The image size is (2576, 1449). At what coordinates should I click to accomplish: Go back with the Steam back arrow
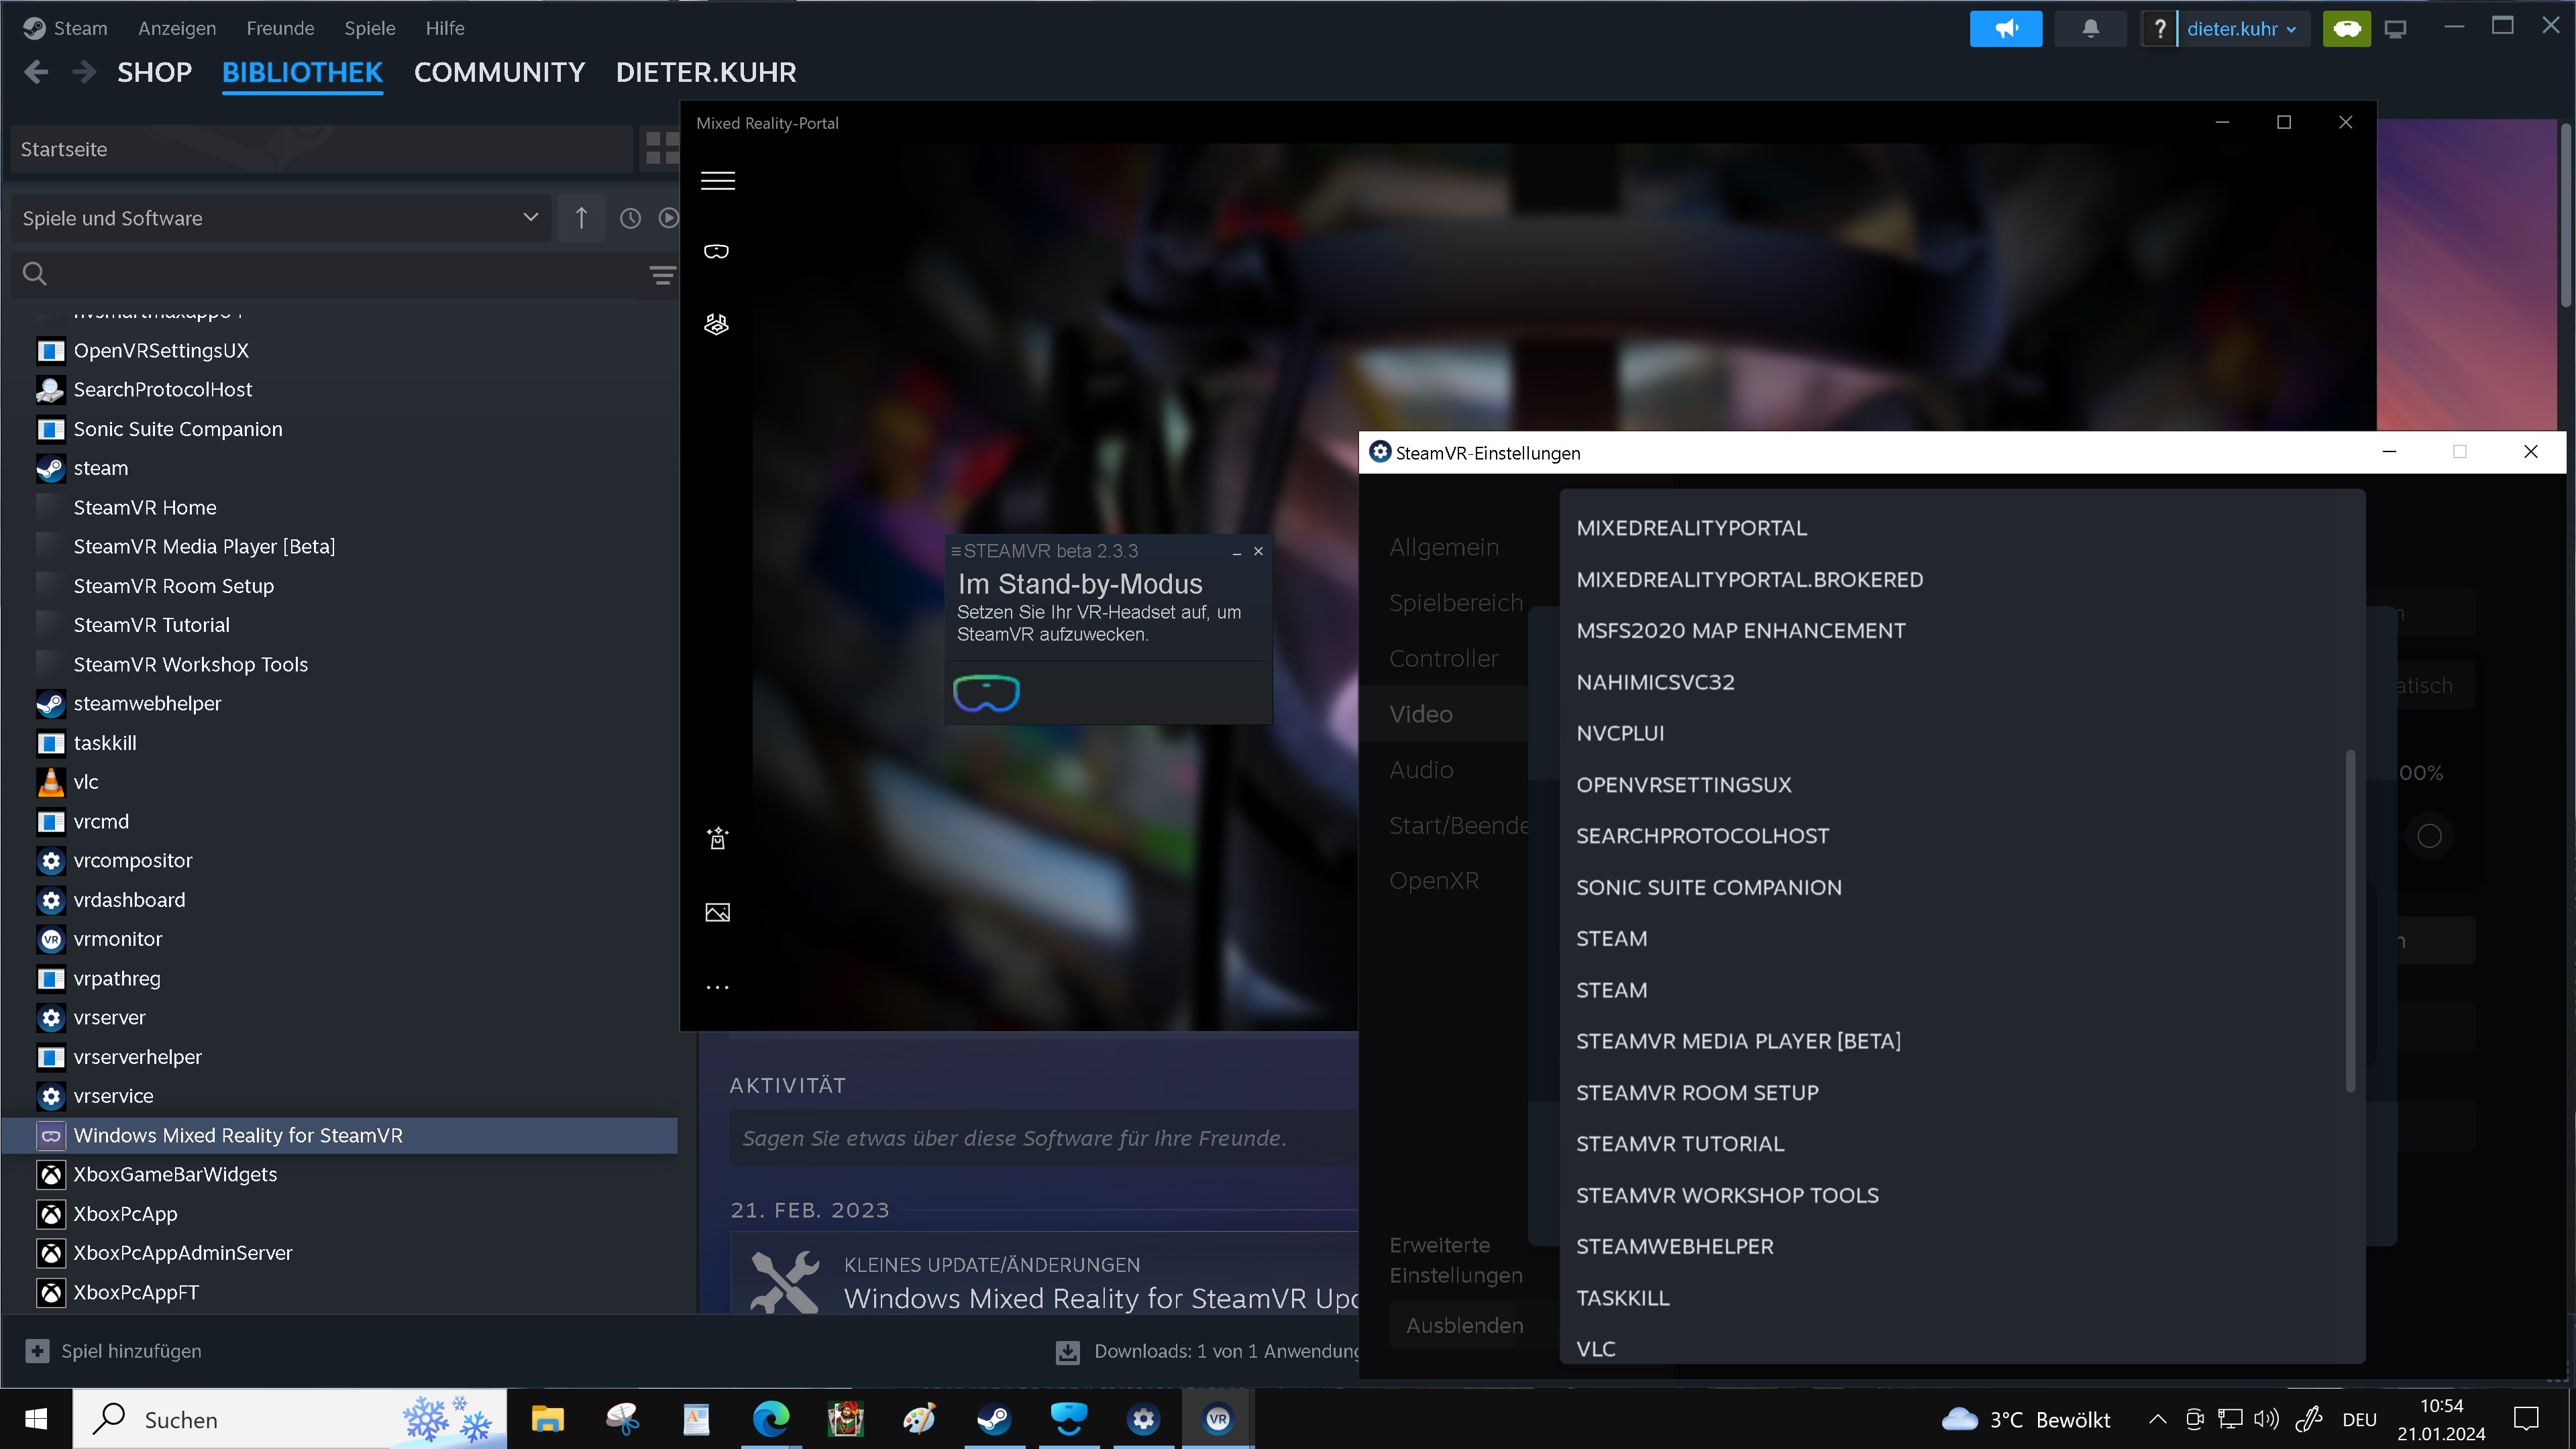(x=36, y=72)
